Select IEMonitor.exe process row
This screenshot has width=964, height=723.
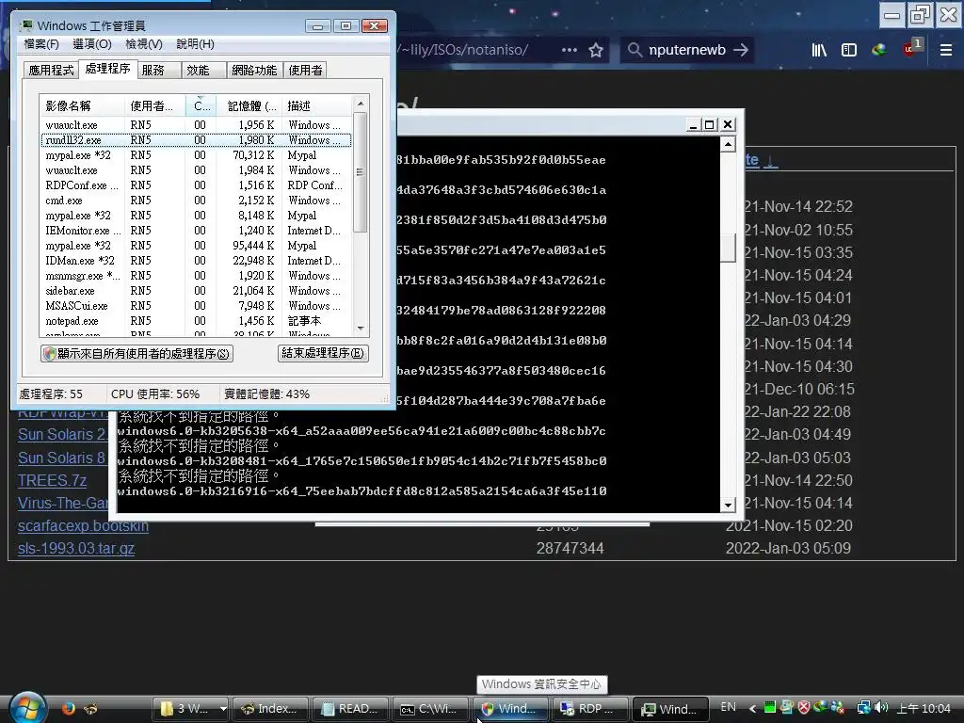196,231
